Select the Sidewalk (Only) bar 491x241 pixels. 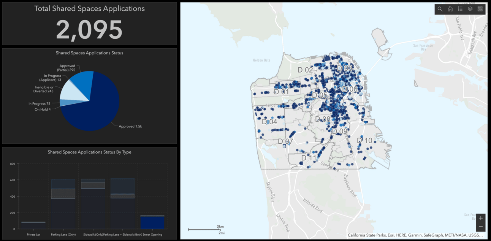coord(93,204)
